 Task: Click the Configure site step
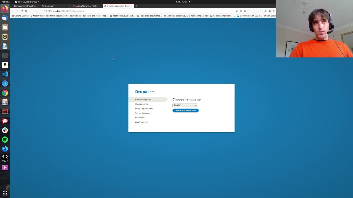tap(141, 122)
